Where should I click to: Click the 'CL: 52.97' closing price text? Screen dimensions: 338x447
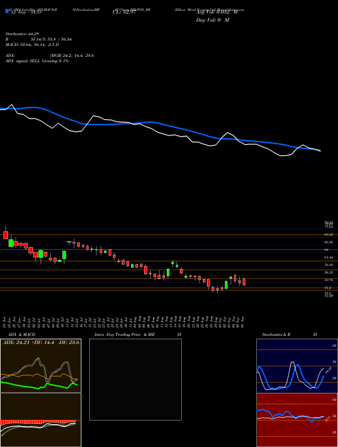(x=124, y=12)
